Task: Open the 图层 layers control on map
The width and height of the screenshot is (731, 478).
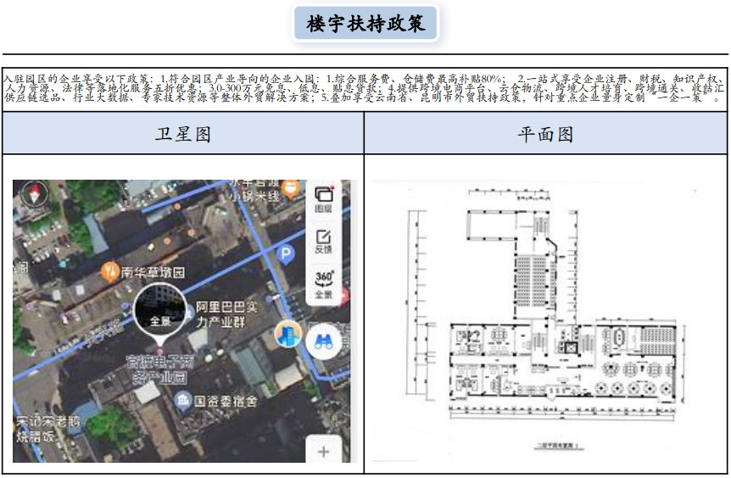Action: point(324,199)
